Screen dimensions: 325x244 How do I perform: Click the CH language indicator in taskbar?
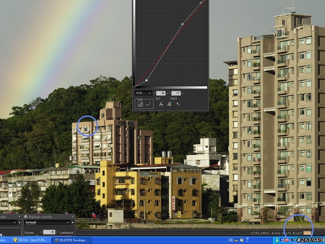pyautogui.click(x=230, y=240)
